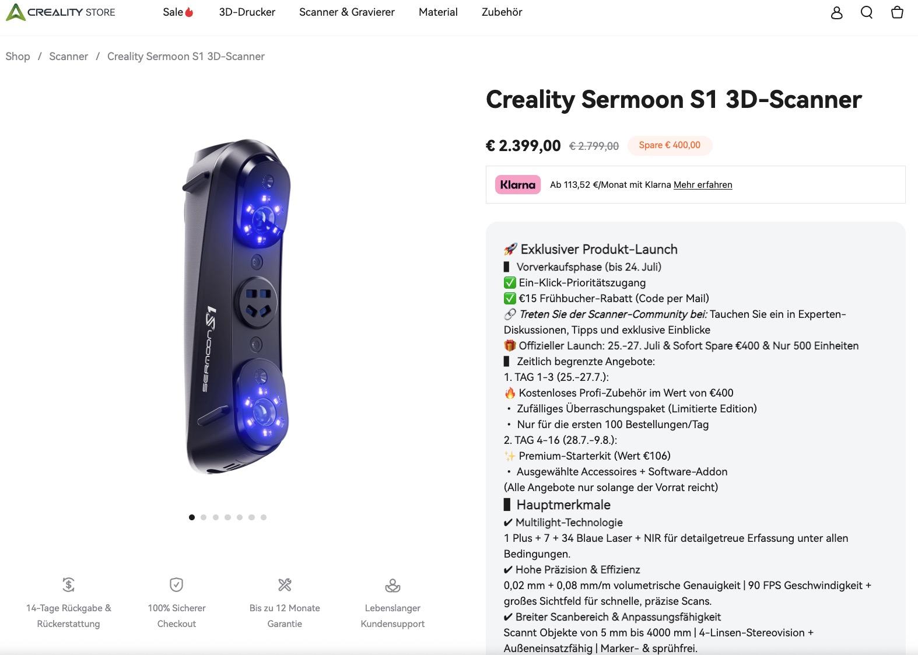Click the Sermoon S1 product image
This screenshot has height=655, width=918.
pos(236,306)
